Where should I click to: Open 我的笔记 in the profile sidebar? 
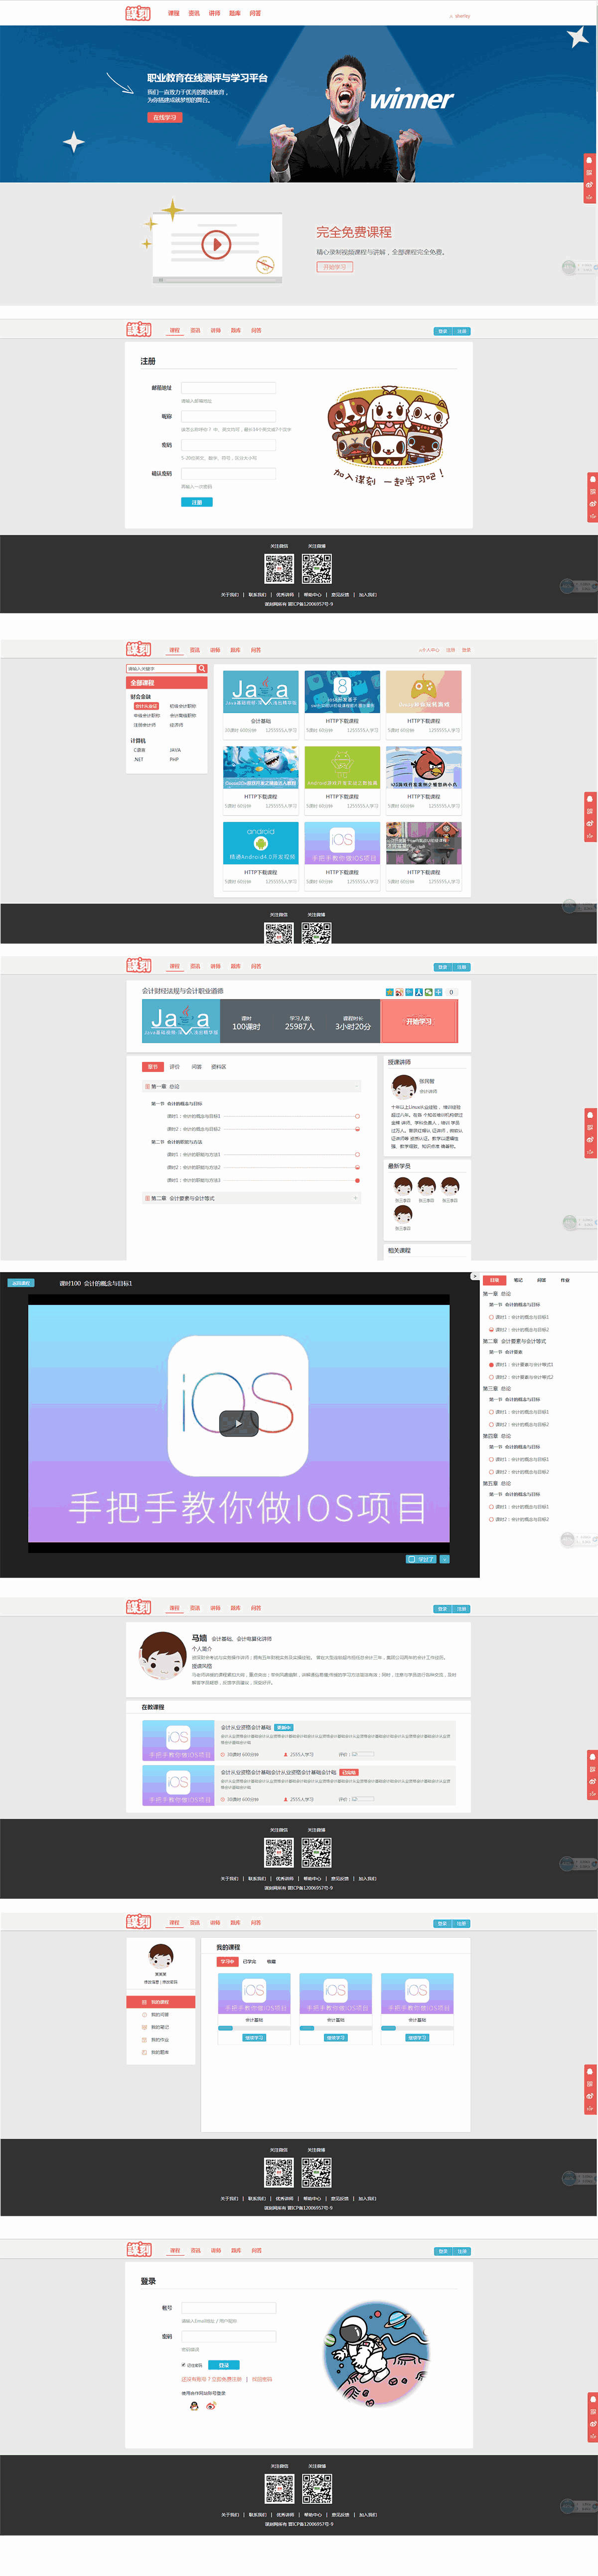(160, 2027)
